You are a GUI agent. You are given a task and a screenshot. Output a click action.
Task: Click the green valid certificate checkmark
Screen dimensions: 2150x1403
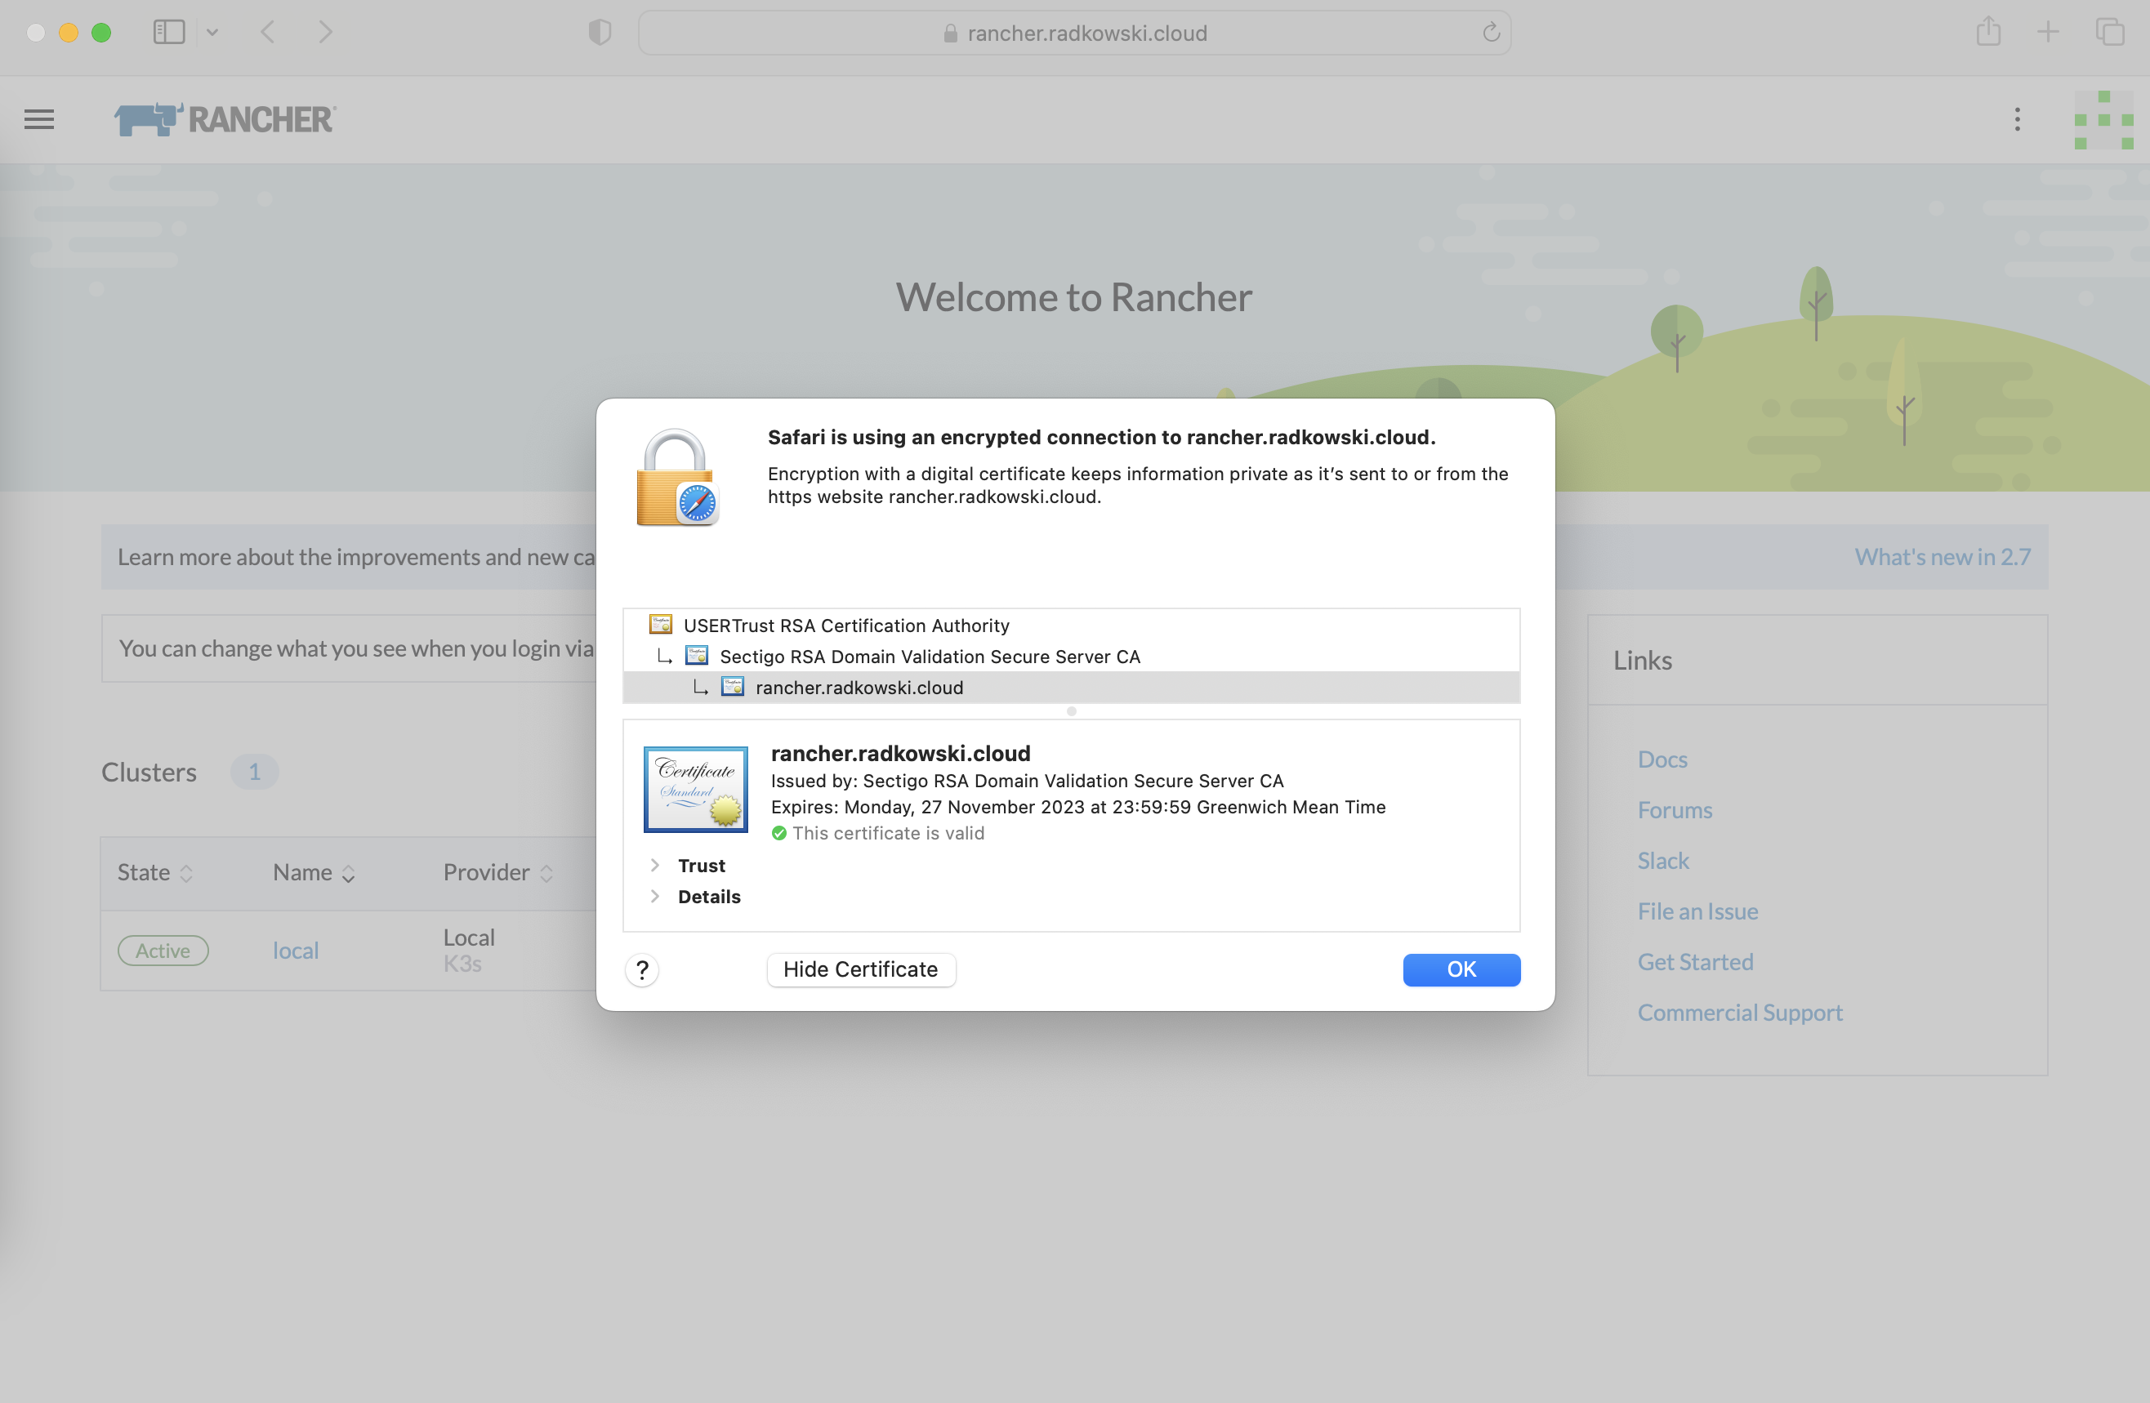point(778,833)
